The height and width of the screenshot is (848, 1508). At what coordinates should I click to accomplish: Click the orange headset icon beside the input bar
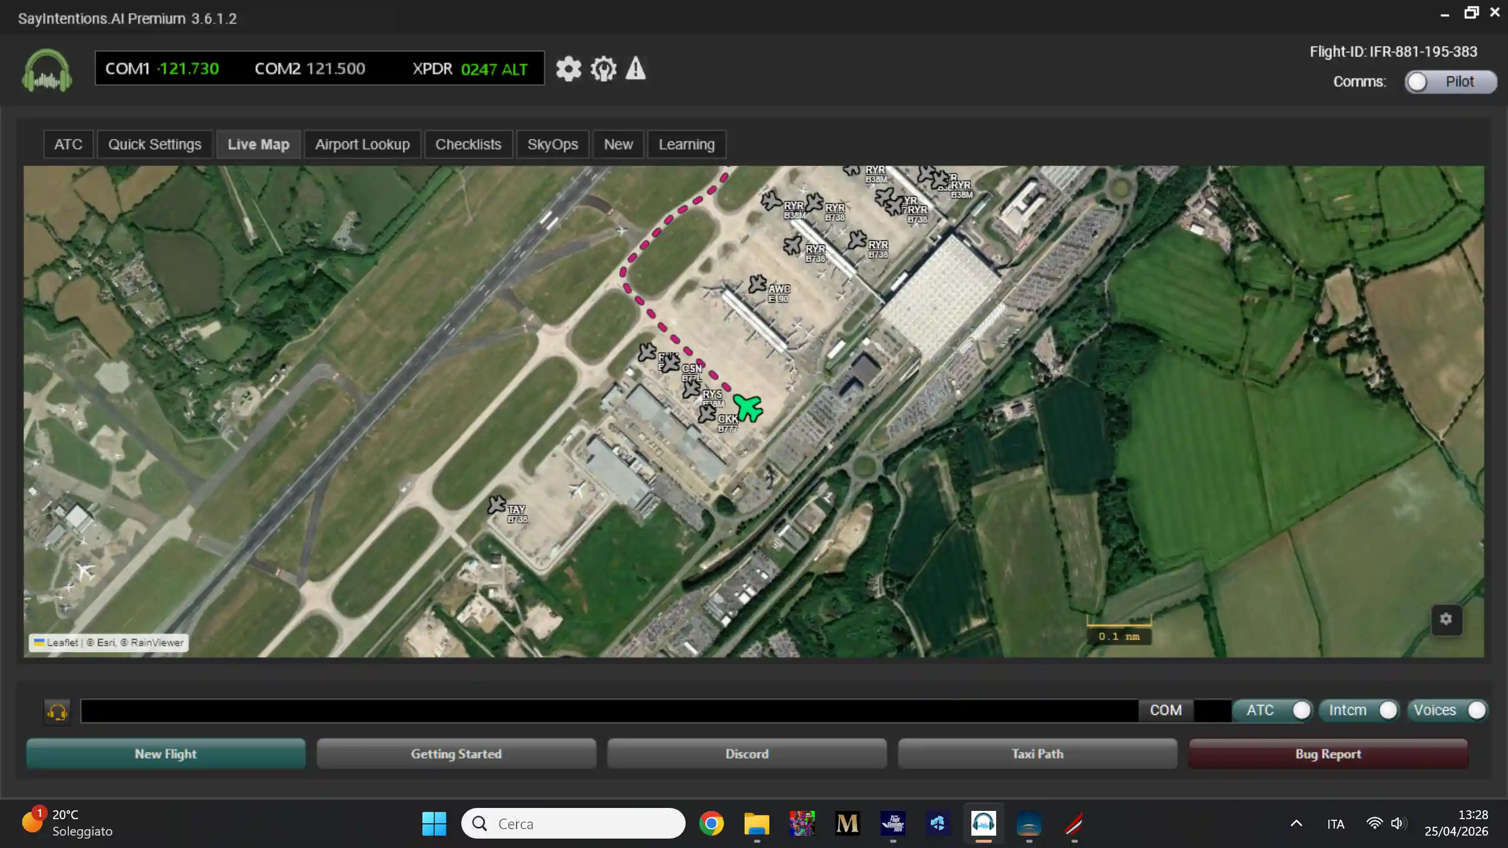pyautogui.click(x=57, y=713)
